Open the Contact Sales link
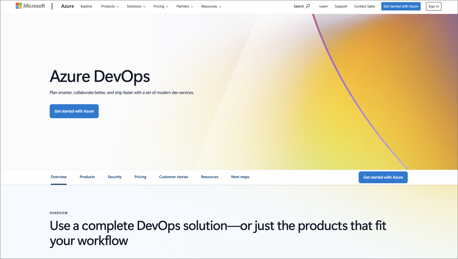 coord(364,6)
